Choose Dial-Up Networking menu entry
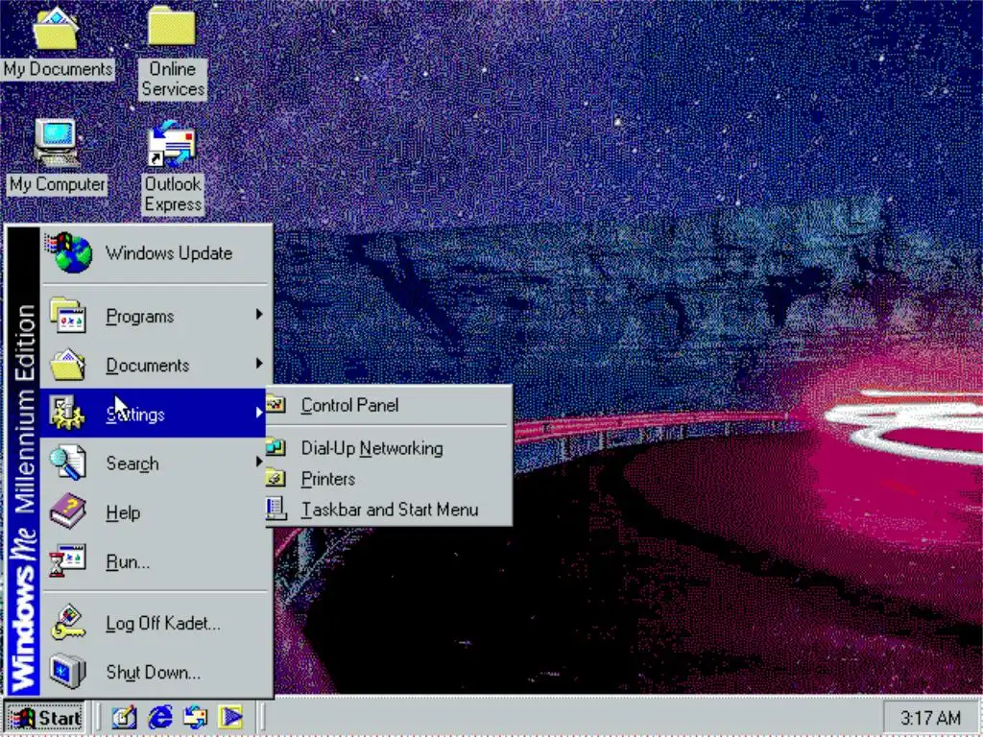 pos(389,448)
